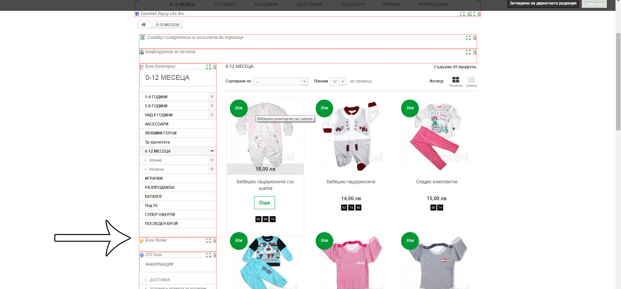Delete the Facebook Popup Like Box block
The image size is (621, 289).
tap(479, 14)
